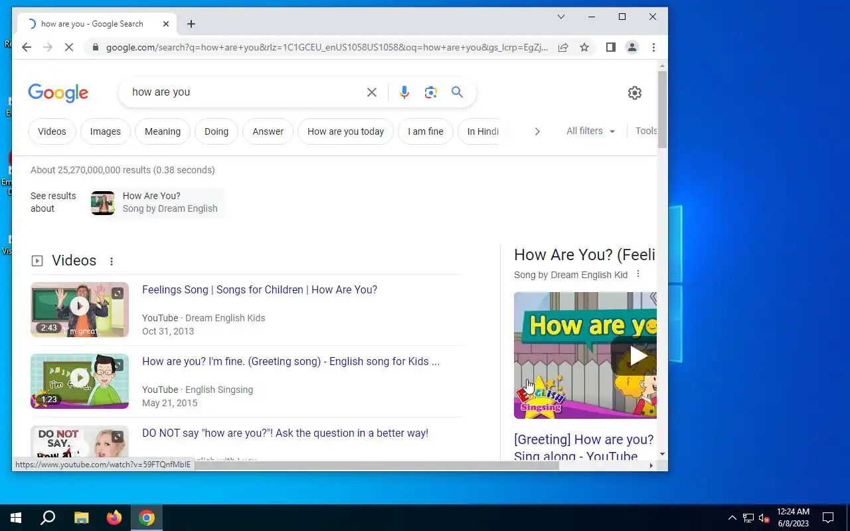Clear the Google search box text
The height and width of the screenshot is (531, 850).
point(372,92)
